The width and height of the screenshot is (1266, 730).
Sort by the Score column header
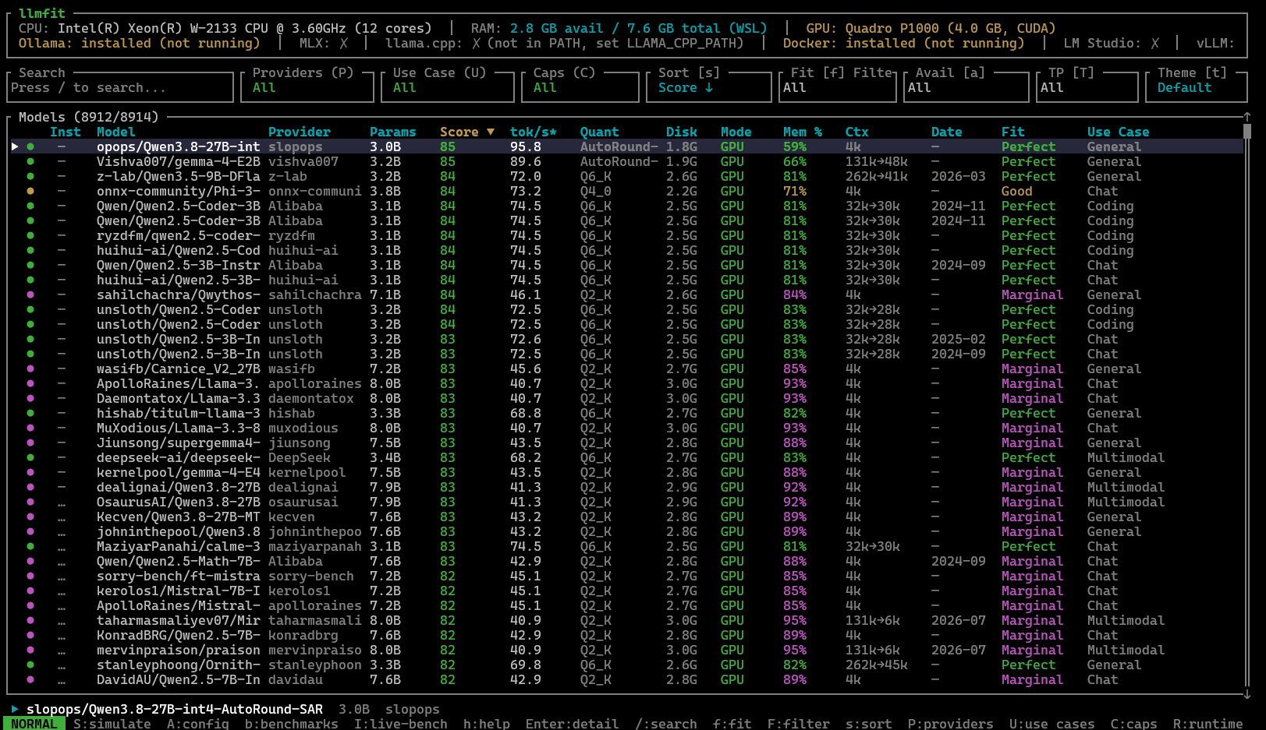point(466,132)
